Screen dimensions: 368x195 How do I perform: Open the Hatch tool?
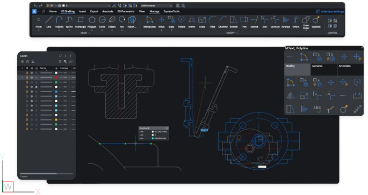tap(132, 20)
